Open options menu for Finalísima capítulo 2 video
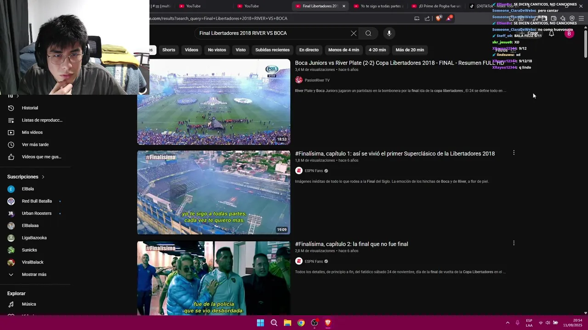 click(514, 243)
